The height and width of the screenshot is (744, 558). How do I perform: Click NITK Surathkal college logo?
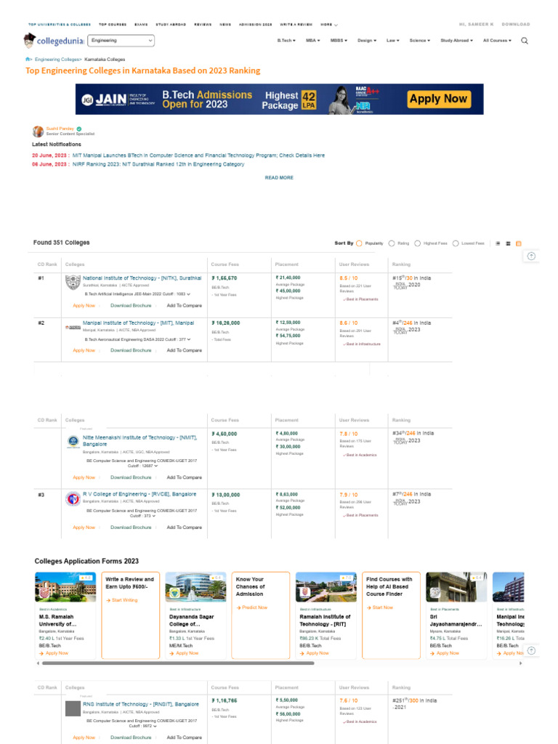73,283
